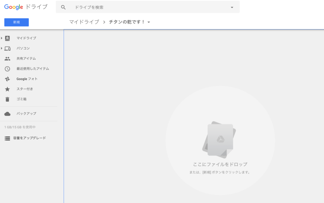Click the recent items clock icon

click(7, 69)
